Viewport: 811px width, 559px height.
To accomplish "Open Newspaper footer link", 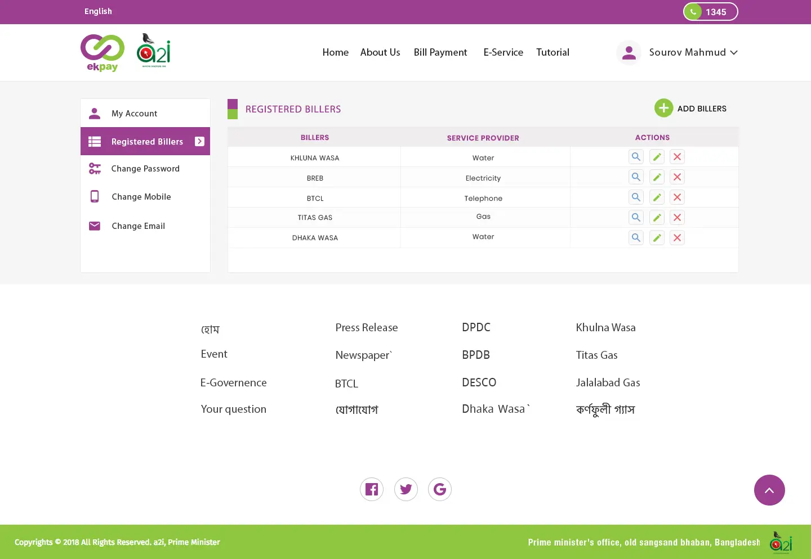I will click(363, 355).
